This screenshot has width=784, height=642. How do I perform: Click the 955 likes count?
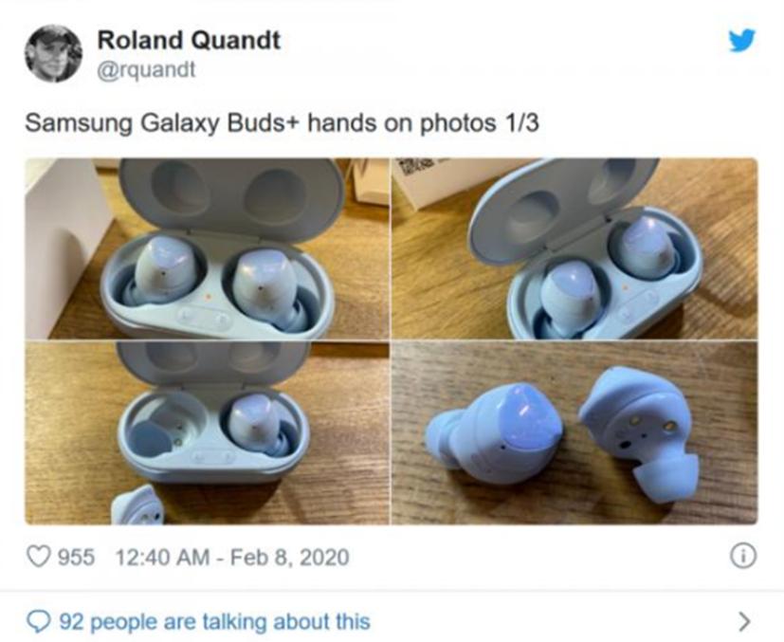(x=76, y=557)
